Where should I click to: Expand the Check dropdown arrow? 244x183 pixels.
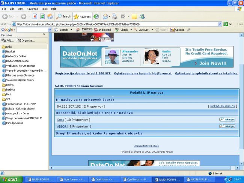tap(131, 30)
